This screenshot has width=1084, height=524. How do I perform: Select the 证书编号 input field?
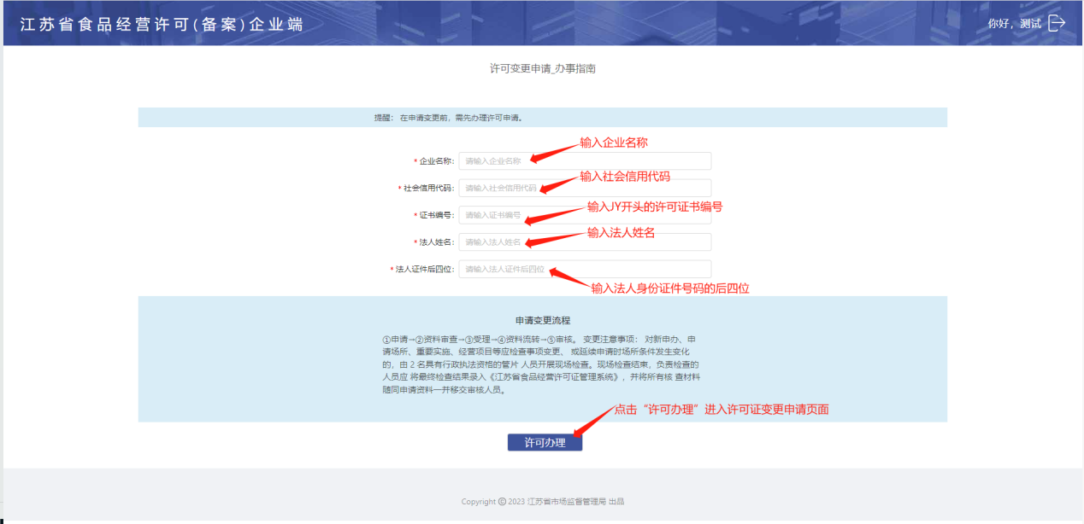[x=585, y=215]
